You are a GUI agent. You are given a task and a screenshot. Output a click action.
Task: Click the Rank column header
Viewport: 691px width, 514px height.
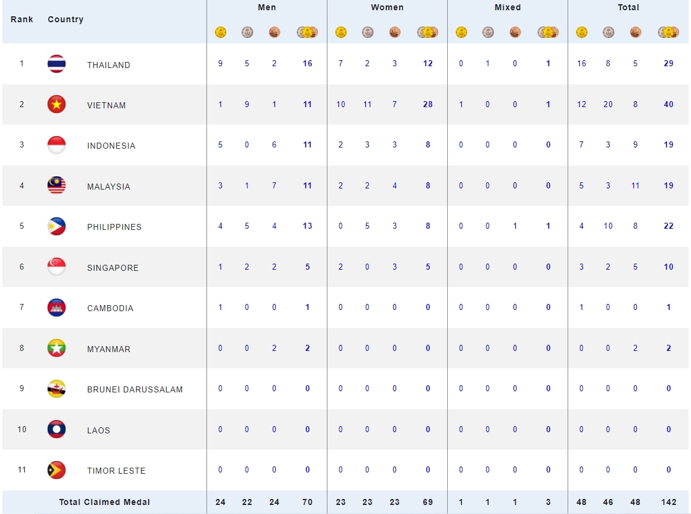(x=22, y=19)
